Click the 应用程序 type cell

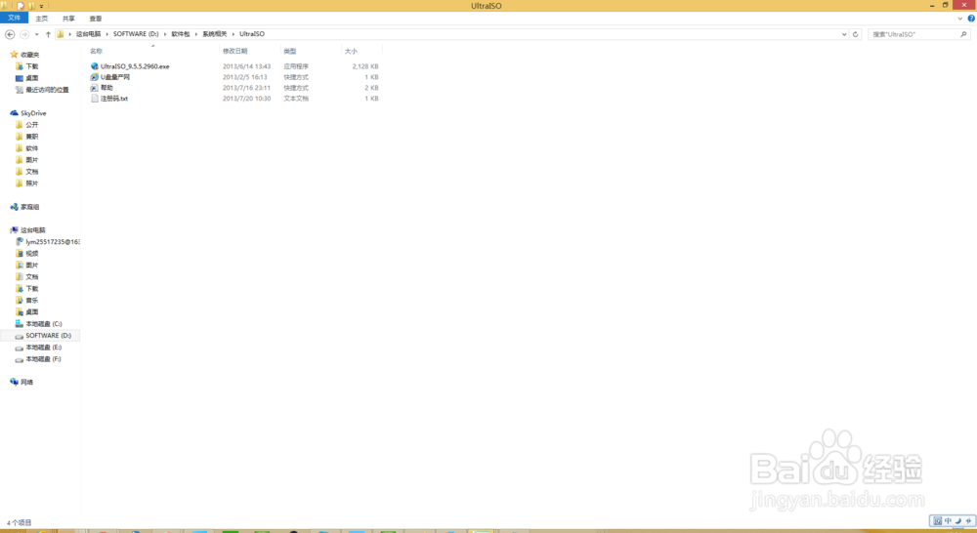coord(296,66)
